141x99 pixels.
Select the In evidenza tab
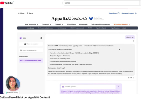coord(30,28)
